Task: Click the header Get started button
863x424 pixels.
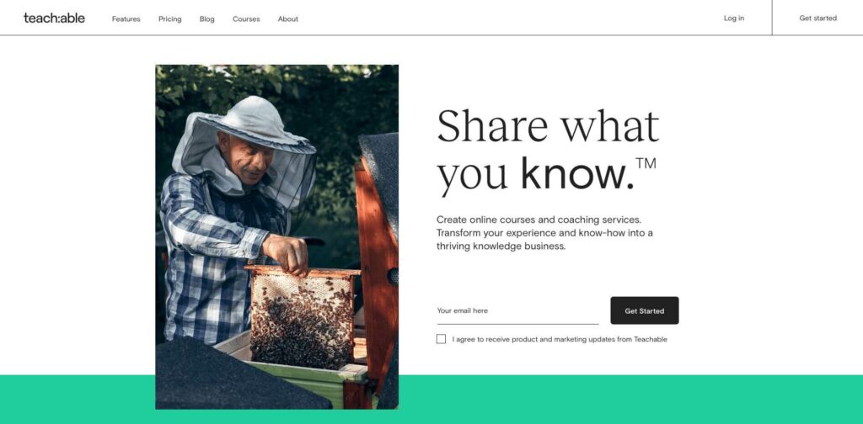Action: (x=817, y=19)
